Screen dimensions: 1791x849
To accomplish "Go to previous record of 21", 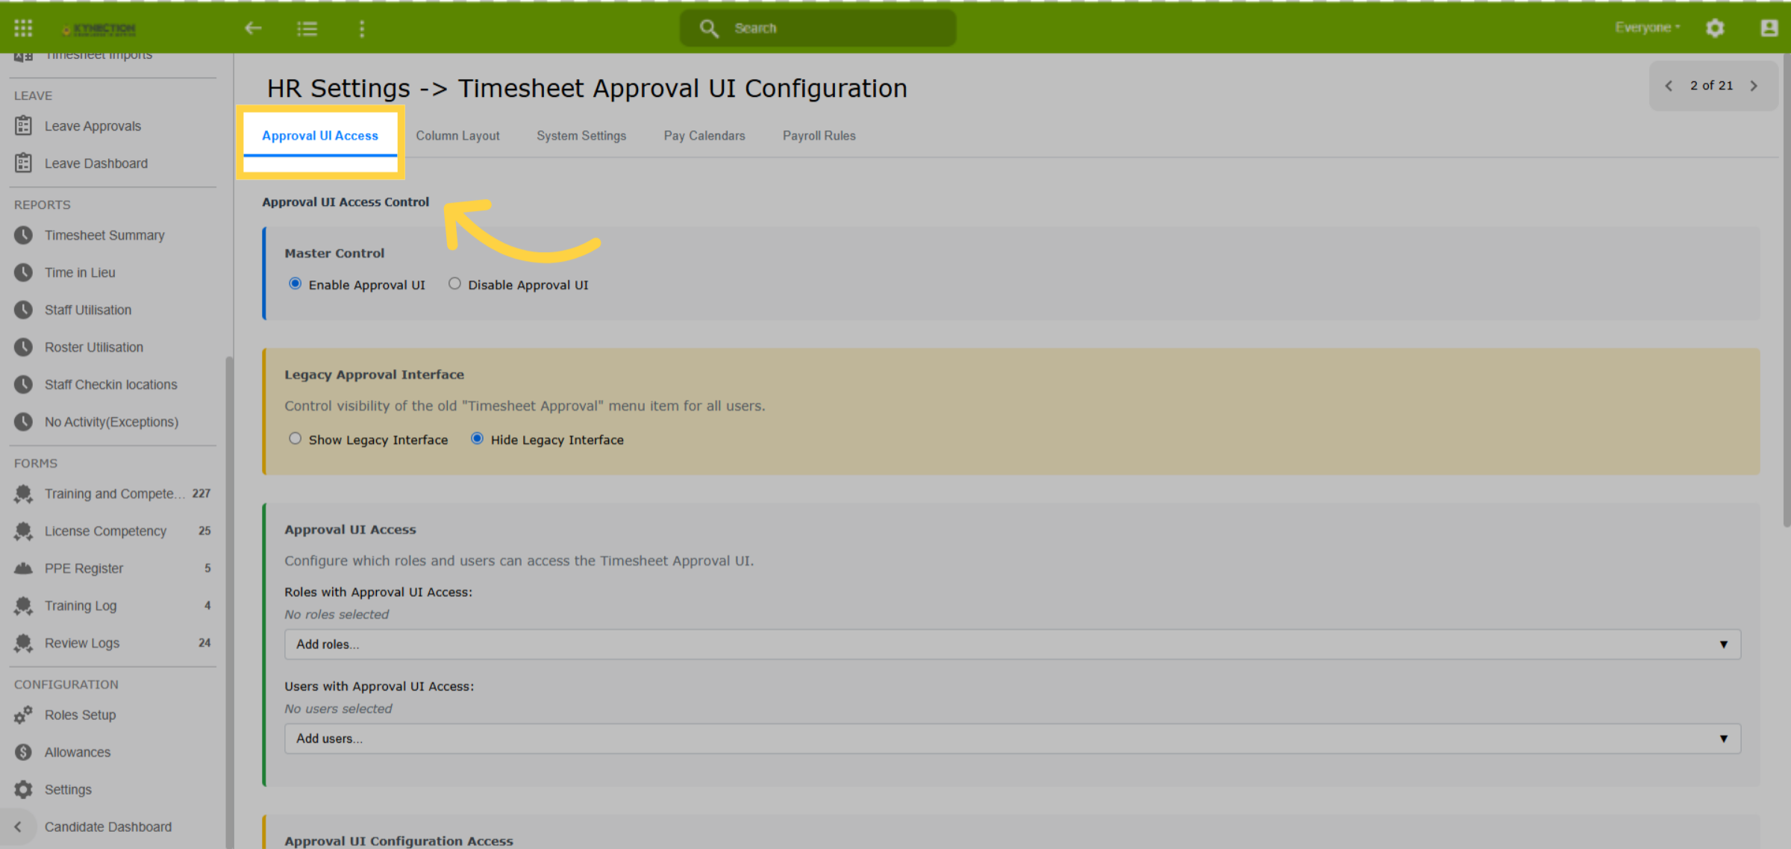I will tap(1669, 86).
